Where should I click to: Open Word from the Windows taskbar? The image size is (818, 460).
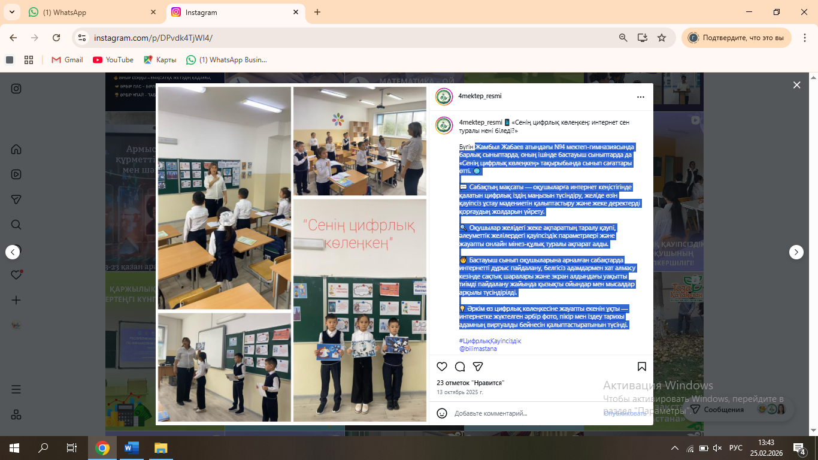tap(131, 447)
